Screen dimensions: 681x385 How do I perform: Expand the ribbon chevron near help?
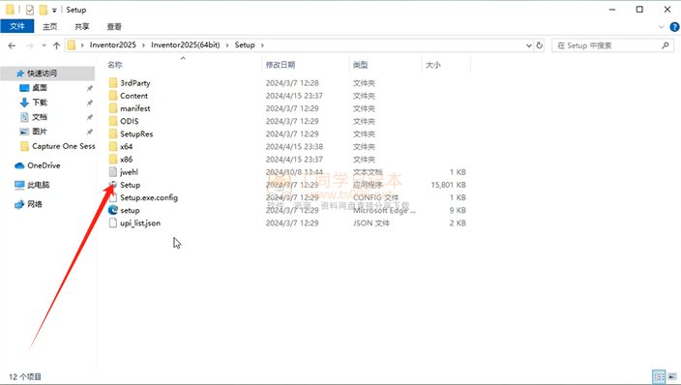coord(661,27)
